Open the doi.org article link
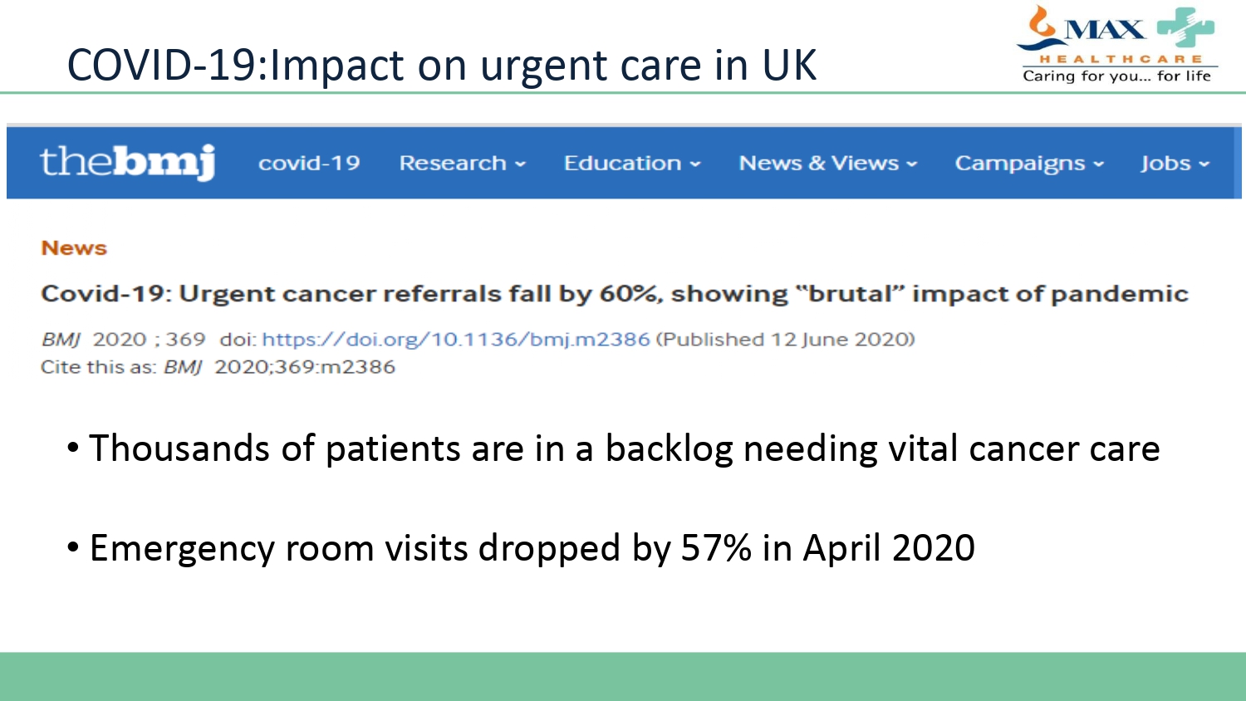 coord(455,339)
